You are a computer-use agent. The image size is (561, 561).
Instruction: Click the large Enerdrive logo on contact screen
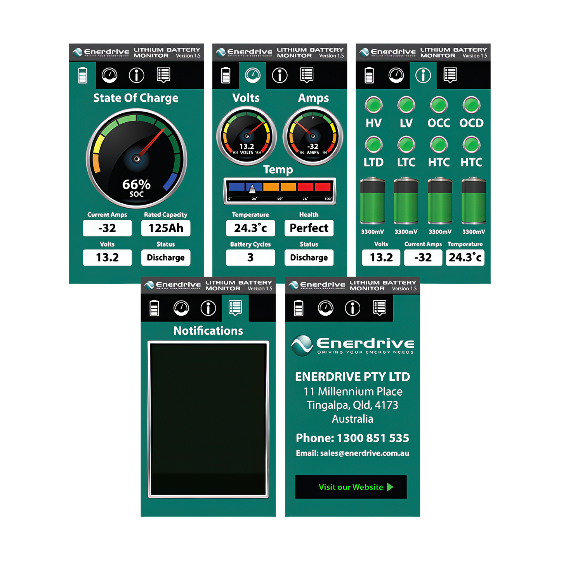(353, 345)
